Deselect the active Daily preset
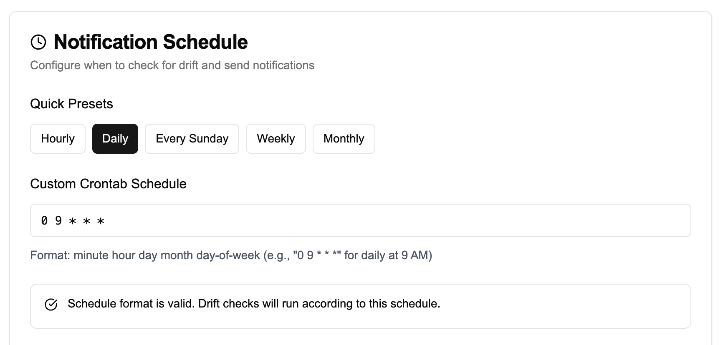 [x=115, y=138]
